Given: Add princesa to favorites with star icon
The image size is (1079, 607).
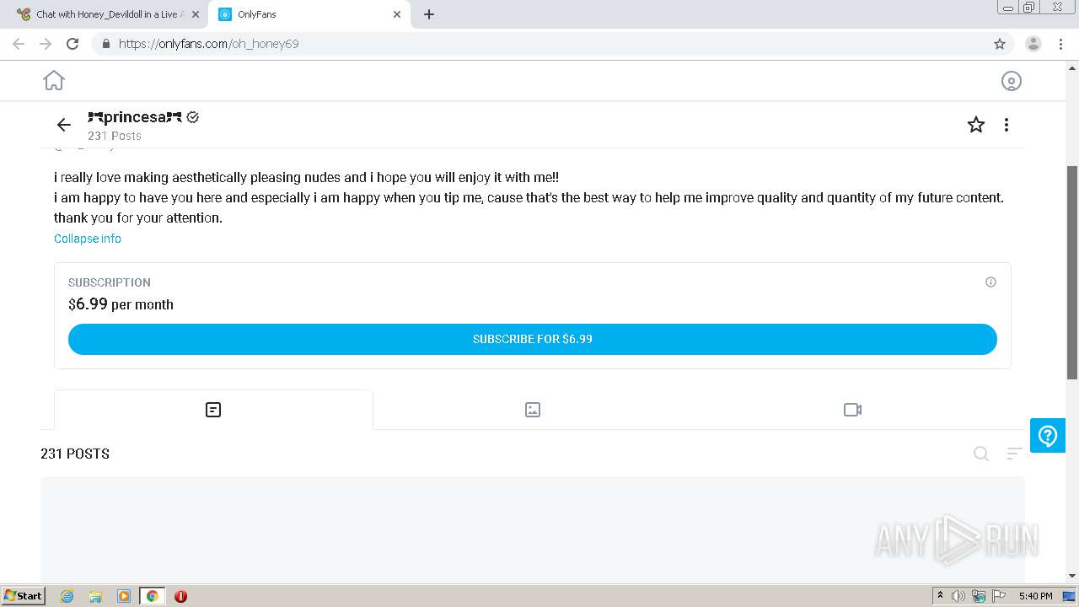Looking at the screenshot, I should point(976,125).
